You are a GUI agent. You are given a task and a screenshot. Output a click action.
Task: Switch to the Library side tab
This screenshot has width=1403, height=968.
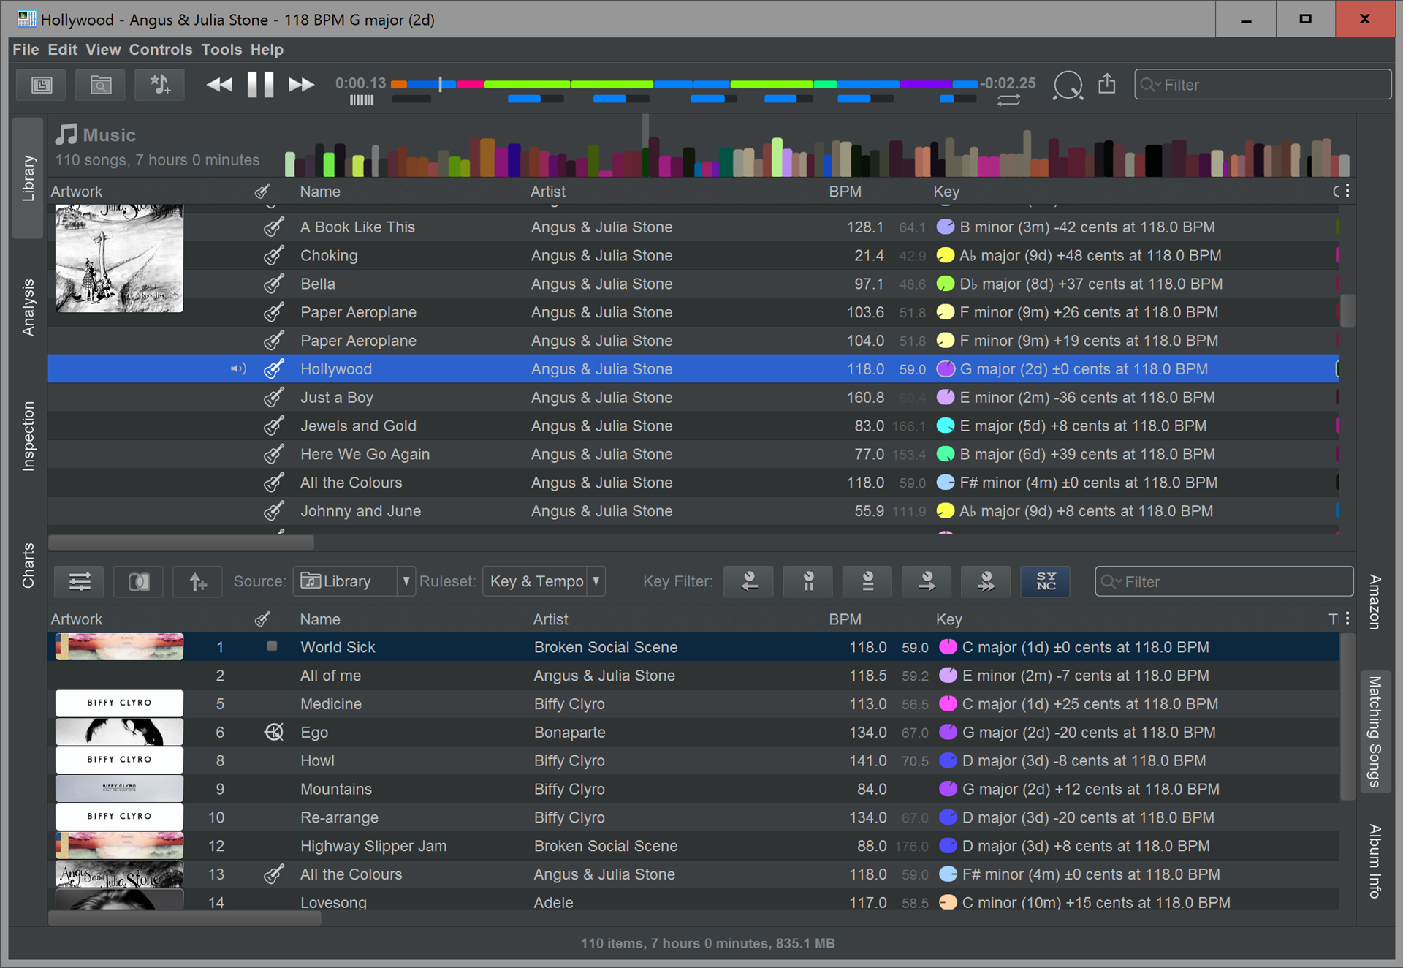point(28,178)
